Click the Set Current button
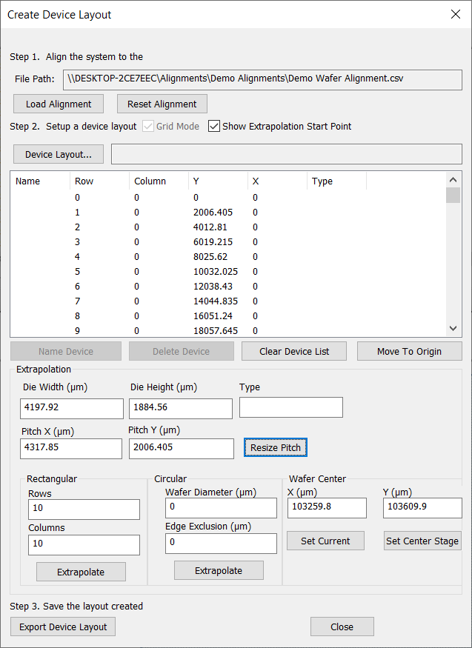This screenshot has height=648, width=472. click(325, 541)
